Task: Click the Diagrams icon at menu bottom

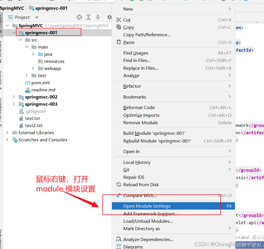Action: pos(119,246)
